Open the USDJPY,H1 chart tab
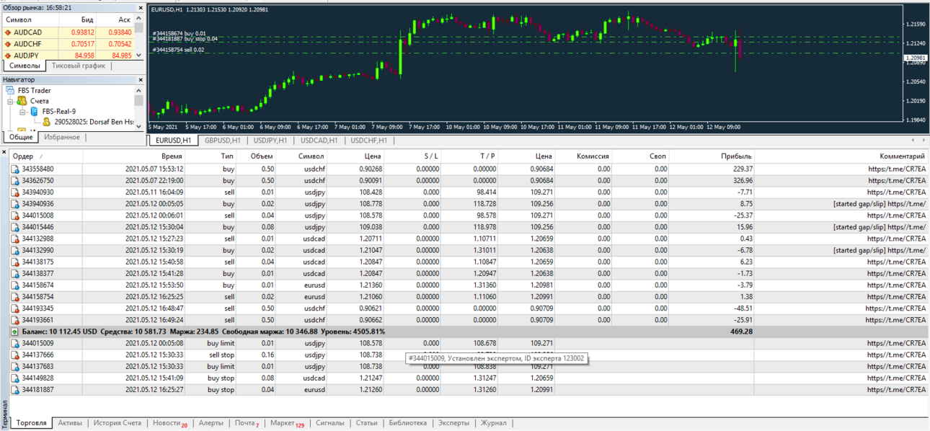Screen dimensions: 930x431 tap(270, 141)
